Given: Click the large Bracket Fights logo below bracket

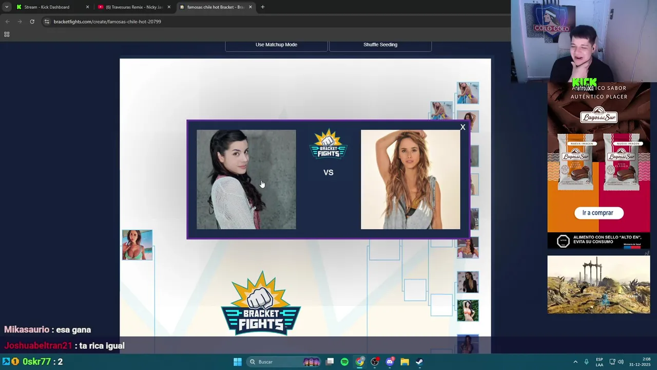Looking at the screenshot, I should (261, 303).
